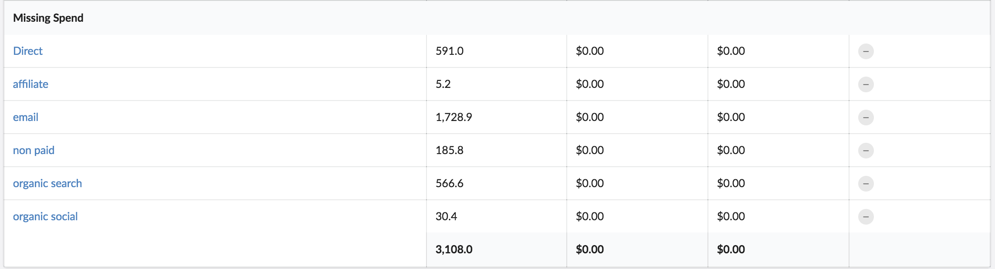Click the 591.0 value in Direct row

[x=450, y=51]
